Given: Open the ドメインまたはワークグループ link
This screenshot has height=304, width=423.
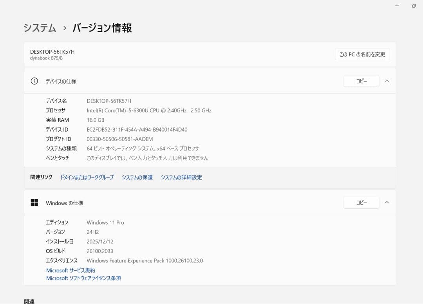Looking at the screenshot, I should [x=87, y=177].
